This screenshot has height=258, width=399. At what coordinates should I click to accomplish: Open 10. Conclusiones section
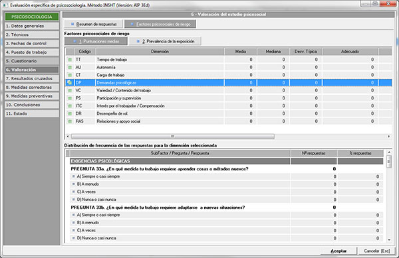tap(32, 105)
